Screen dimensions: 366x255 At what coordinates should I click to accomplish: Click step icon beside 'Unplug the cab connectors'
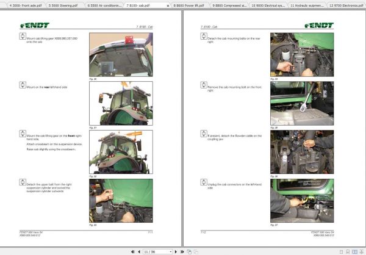(x=204, y=182)
